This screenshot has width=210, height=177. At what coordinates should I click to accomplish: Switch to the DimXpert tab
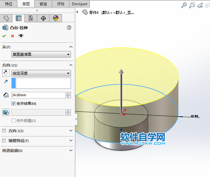(x=80, y=4)
